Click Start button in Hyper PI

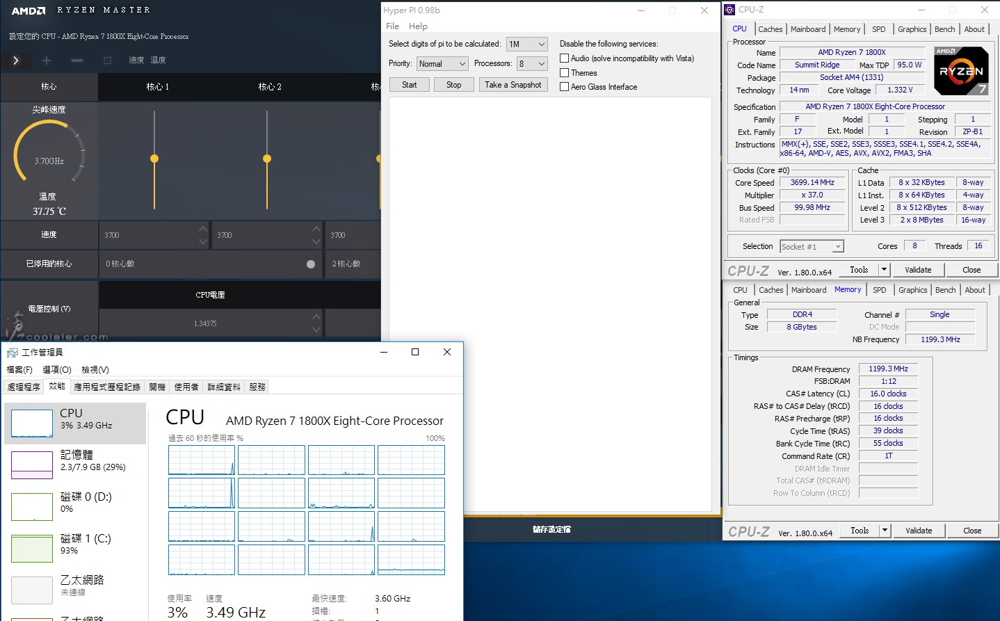tap(409, 85)
